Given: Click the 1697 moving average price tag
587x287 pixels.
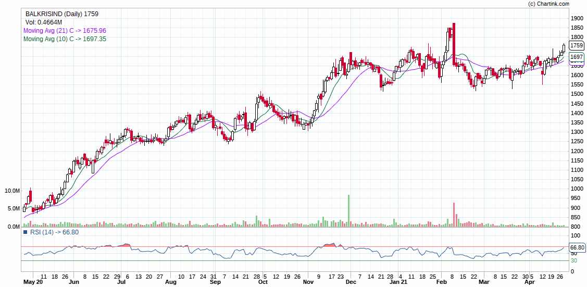Looking at the screenshot, I should pos(576,56).
